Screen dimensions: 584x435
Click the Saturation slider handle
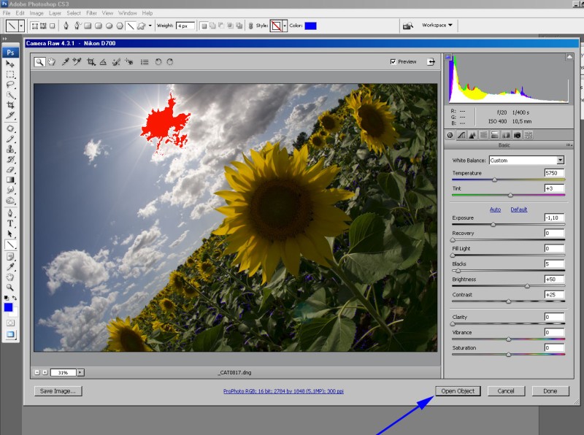(x=508, y=355)
